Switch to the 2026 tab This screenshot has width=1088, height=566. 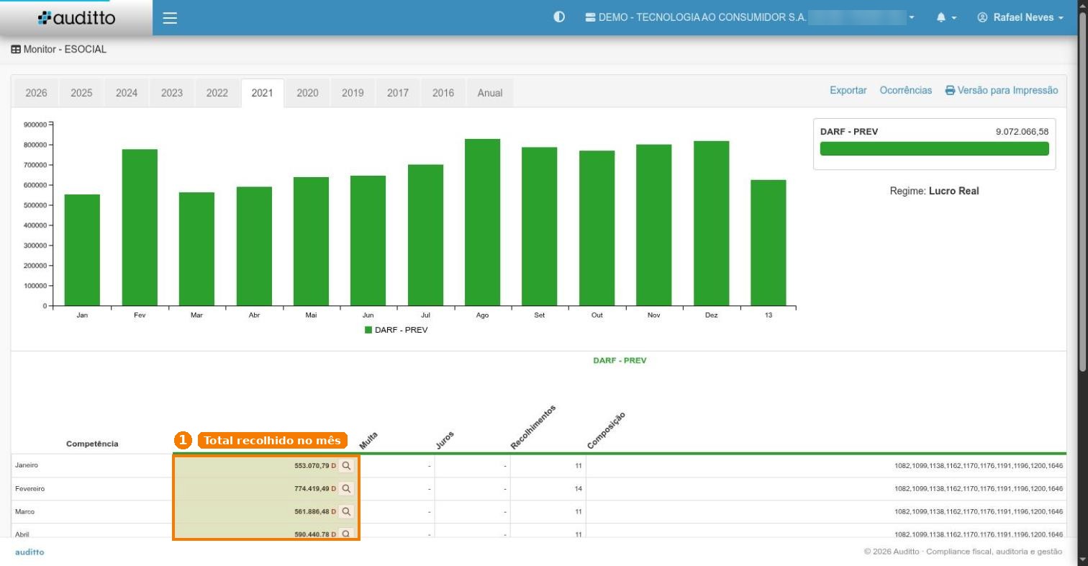[x=36, y=93]
